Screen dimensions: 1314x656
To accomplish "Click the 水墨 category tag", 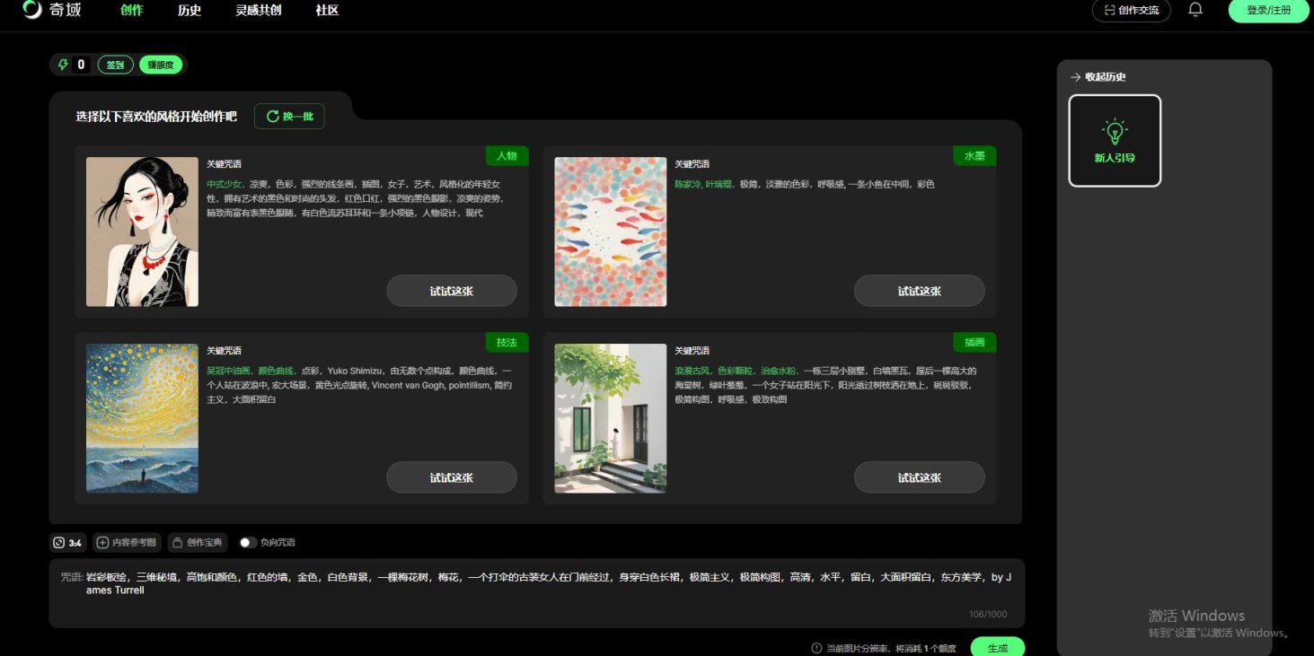I will 974,155.
